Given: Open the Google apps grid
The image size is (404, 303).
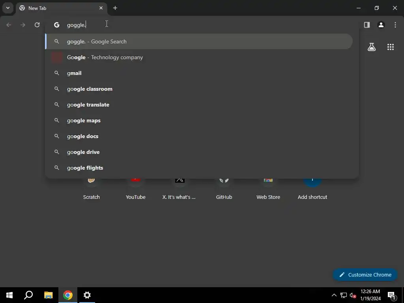Looking at the screenshot, I should tap(391, 47).
